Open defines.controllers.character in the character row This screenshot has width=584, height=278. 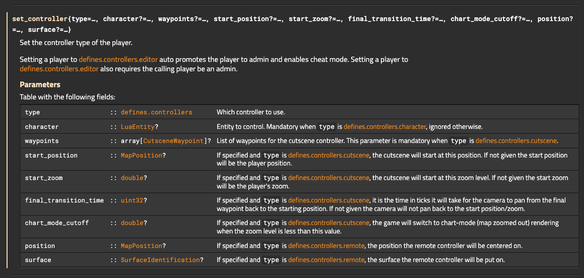point(385,127)
